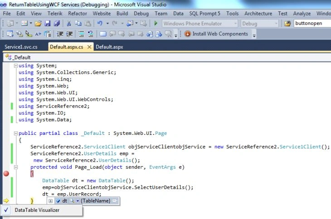Image resolution: width=331 pixels, height=219 pixels.
Task: Click the SelectUserDetails() call in code
Action: (164, 187)
